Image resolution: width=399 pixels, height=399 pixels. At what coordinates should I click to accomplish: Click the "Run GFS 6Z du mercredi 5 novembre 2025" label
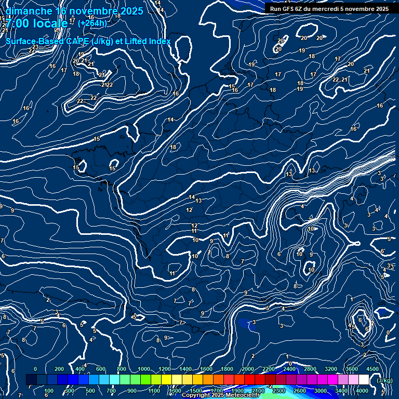point(329,9)
